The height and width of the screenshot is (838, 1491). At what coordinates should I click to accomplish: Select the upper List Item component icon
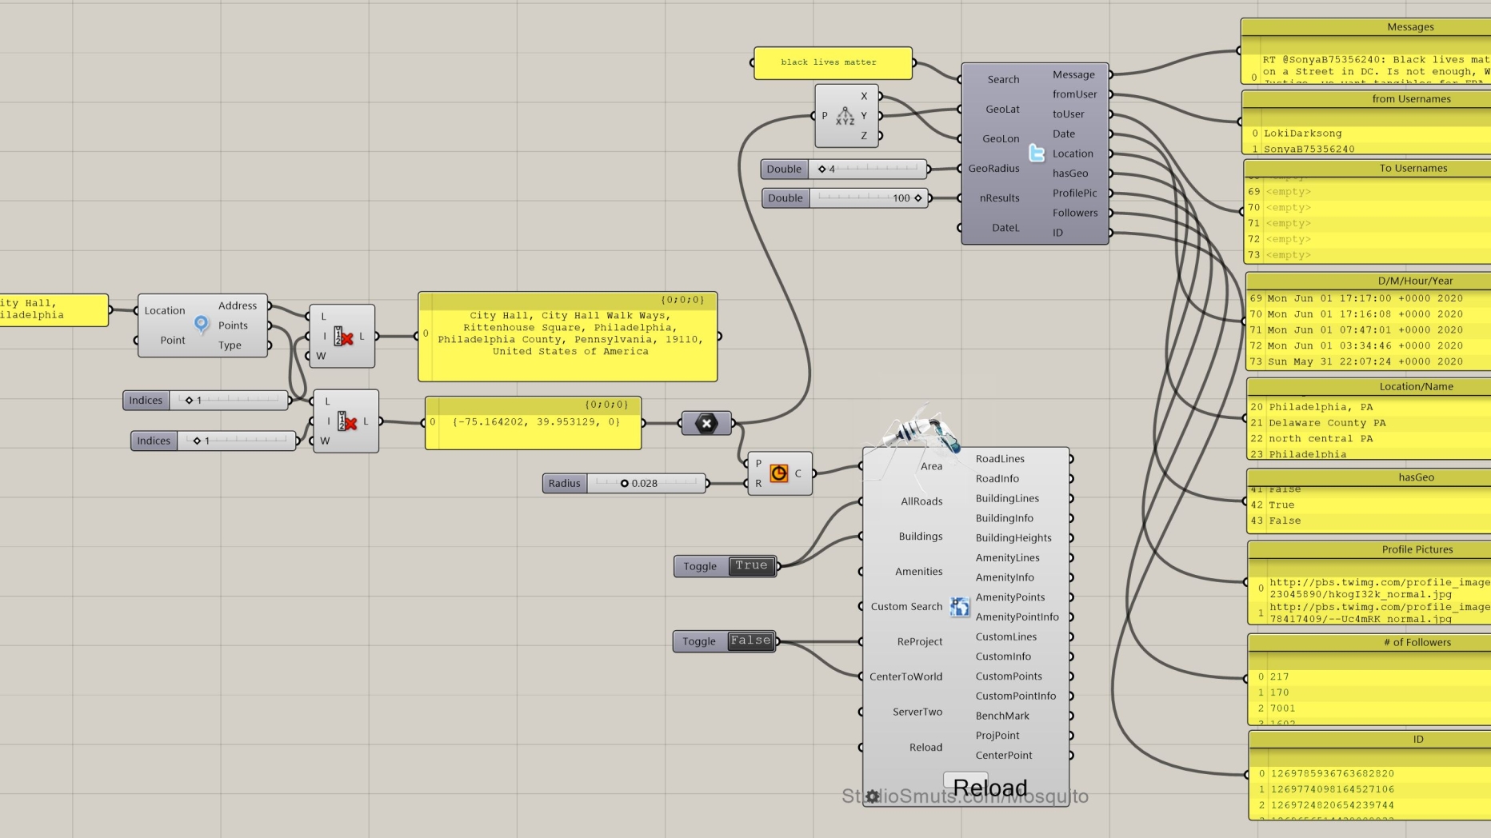pyautogui.click(x=343, y=337)
